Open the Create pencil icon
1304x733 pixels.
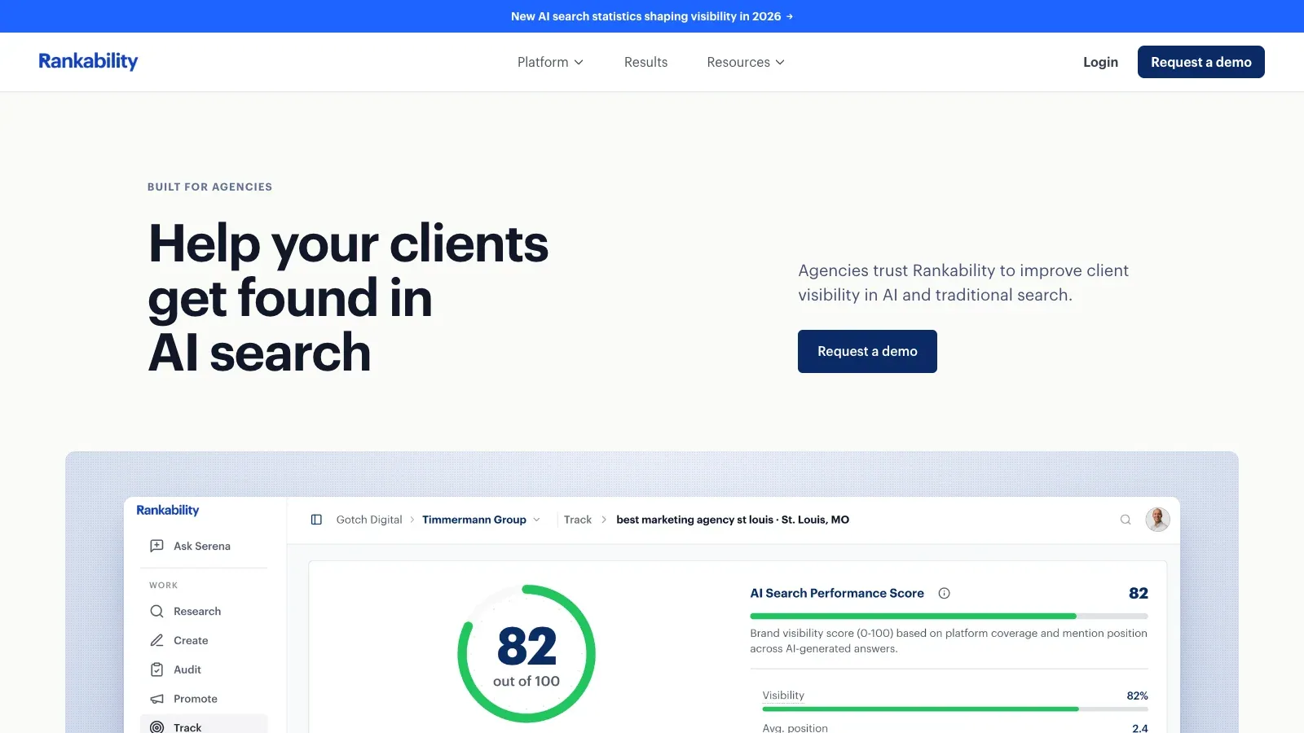tap(157, 640)
